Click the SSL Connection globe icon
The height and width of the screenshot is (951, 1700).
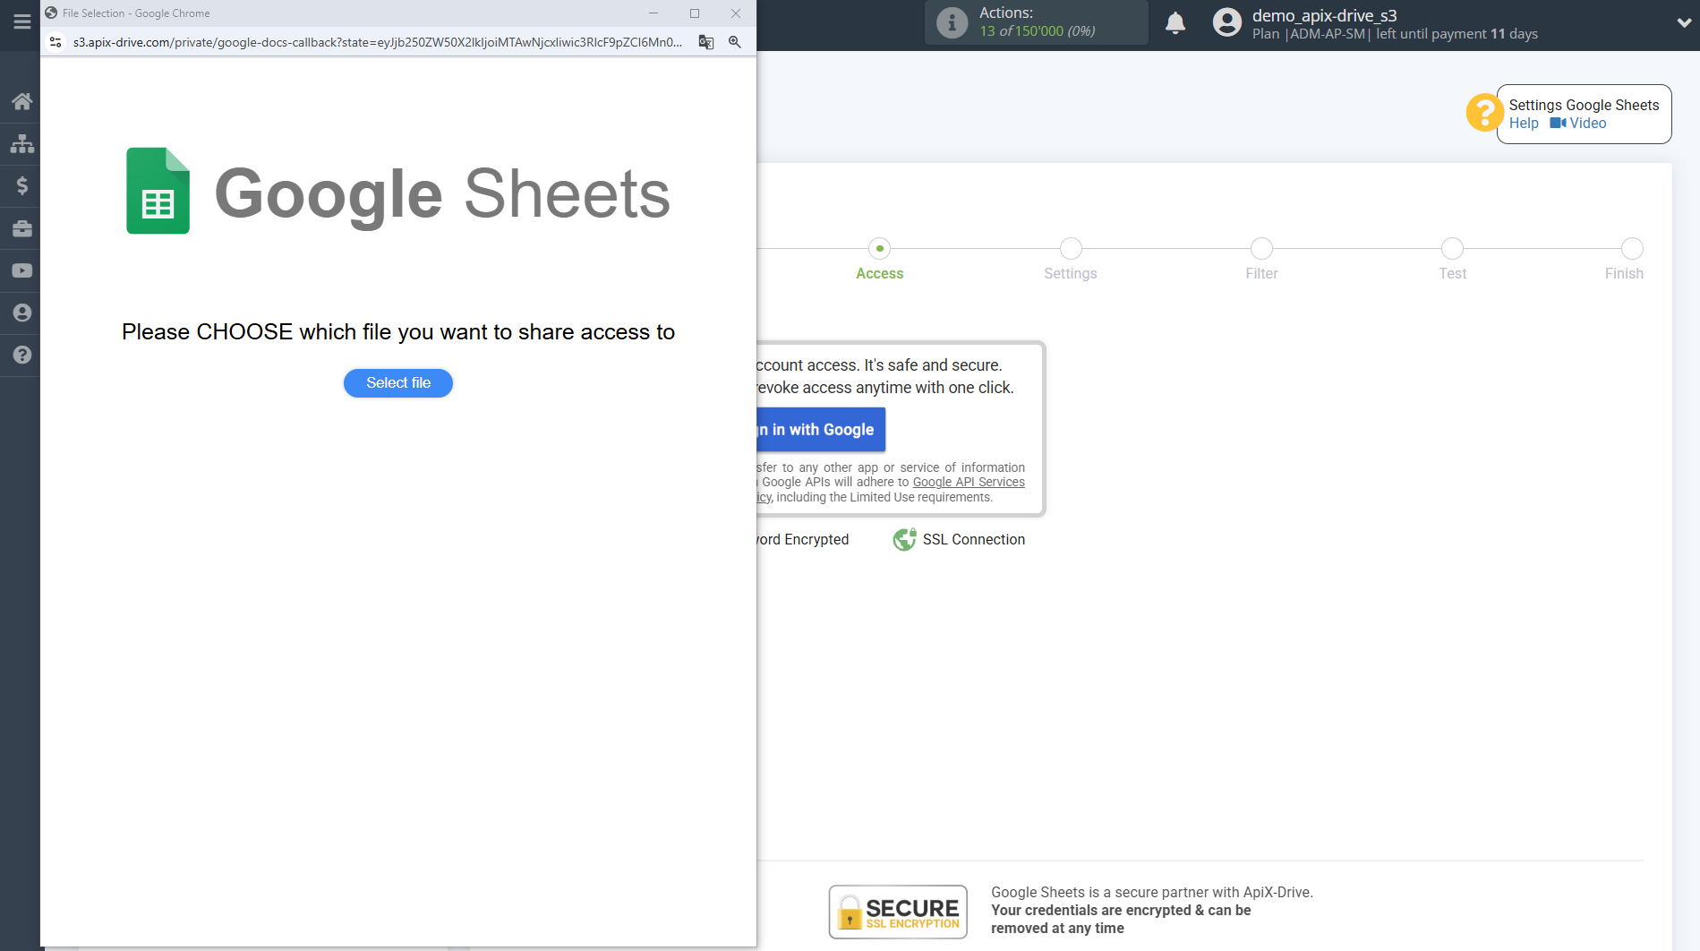[x=904, y=539]
